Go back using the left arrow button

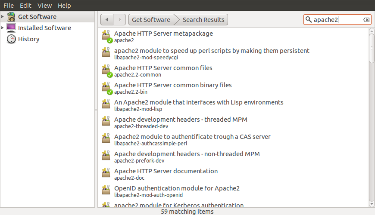click(x=107, y=20)
